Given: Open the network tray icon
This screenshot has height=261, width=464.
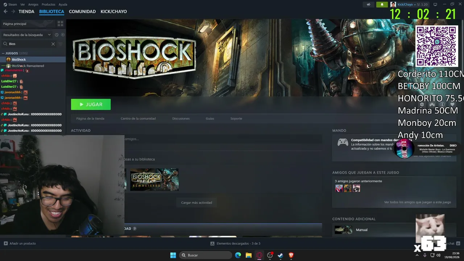Looking at the screenshot, I should point(432,255).
